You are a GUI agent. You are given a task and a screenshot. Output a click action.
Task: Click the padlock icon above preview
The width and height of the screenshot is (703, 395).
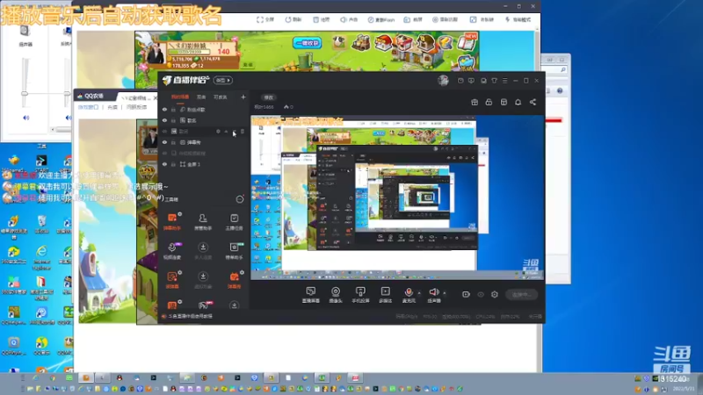[x=489, y=102]
